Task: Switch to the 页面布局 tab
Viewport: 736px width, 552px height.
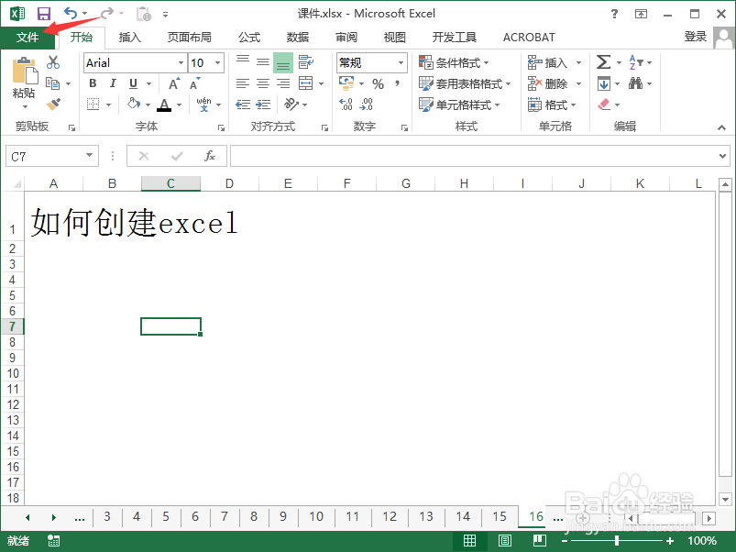Action: pyautogui.click(x=189, y=37)
